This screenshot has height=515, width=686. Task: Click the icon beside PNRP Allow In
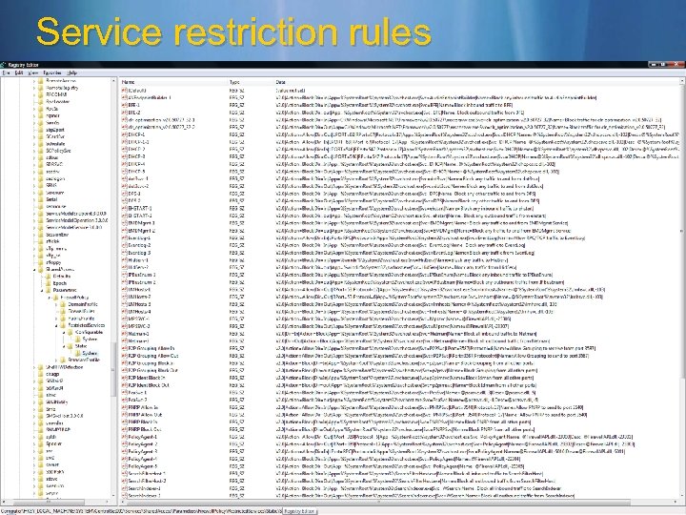[x=124, y=407]
